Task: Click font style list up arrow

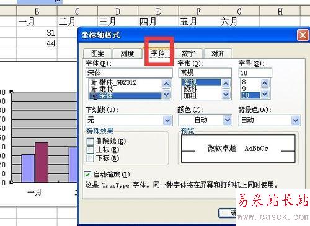Action: (x=226, y=84)
